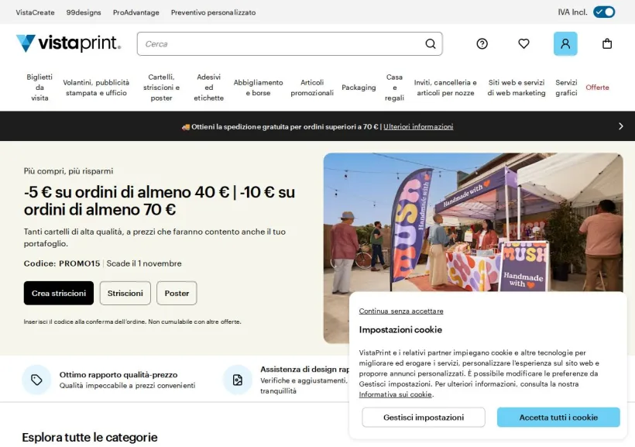This screenshot has width=635, height=447.
Task: Click the price tag value icon
Action: point(36,380)
